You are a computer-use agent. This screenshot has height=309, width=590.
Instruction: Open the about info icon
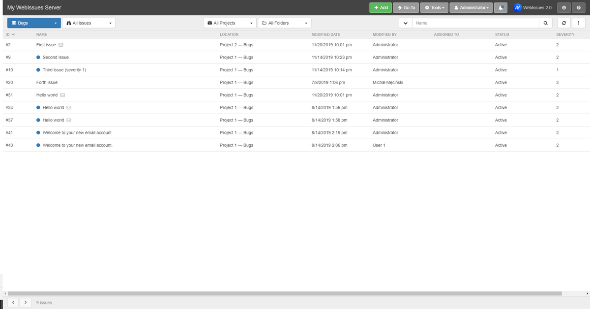(x=563, y=7)
